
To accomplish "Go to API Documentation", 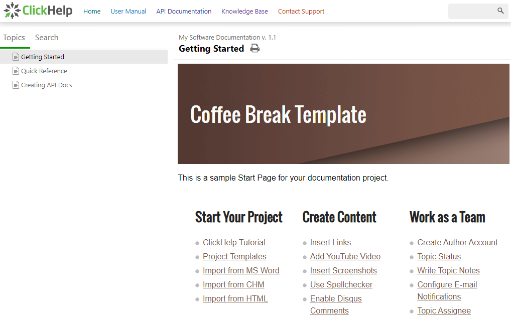I will [x=184, y=11].
